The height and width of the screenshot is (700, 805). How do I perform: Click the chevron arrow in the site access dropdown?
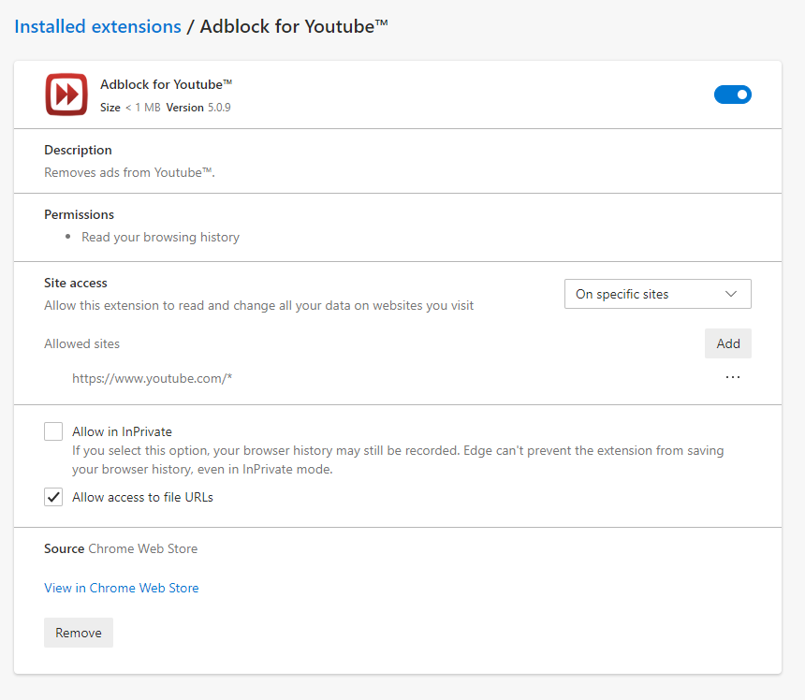[731, 294]
